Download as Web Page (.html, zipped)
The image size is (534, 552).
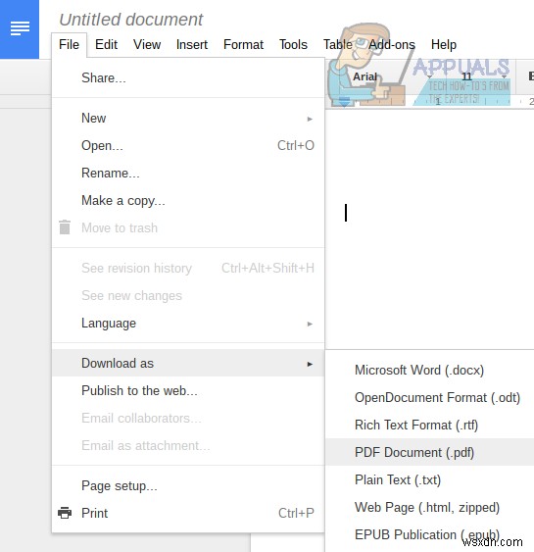pyautogui.click(x=429, y=507)
